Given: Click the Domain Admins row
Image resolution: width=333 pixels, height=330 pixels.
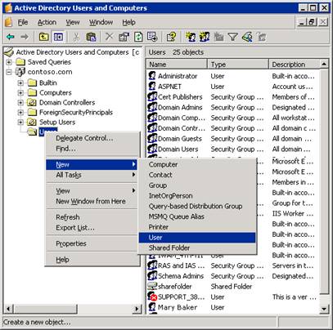Looking at the screenshot, I should pyautogui.click(x=232, y=107).
